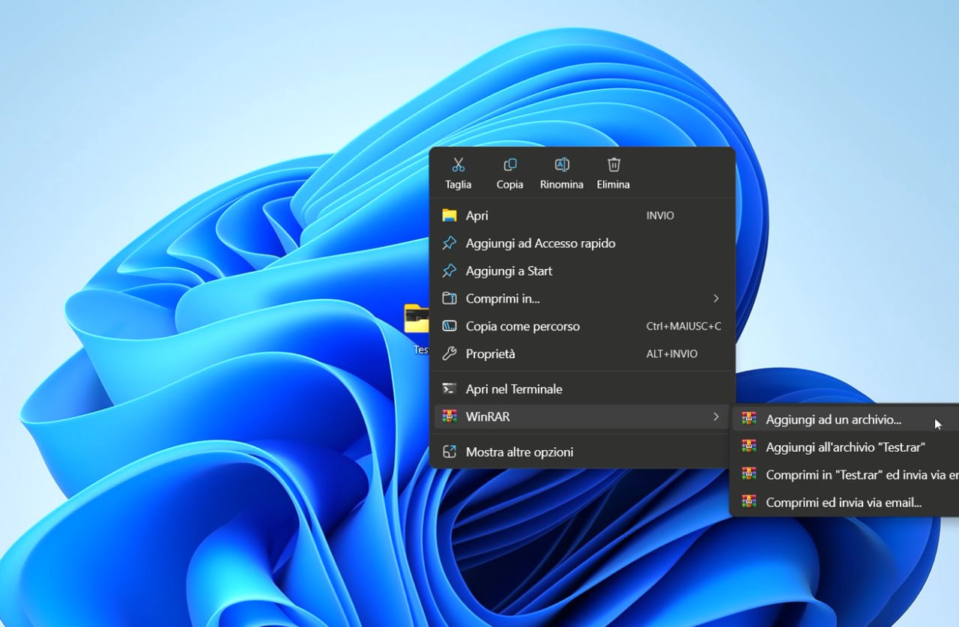Click the Comprimi in... folder icon

click(450, 299)
